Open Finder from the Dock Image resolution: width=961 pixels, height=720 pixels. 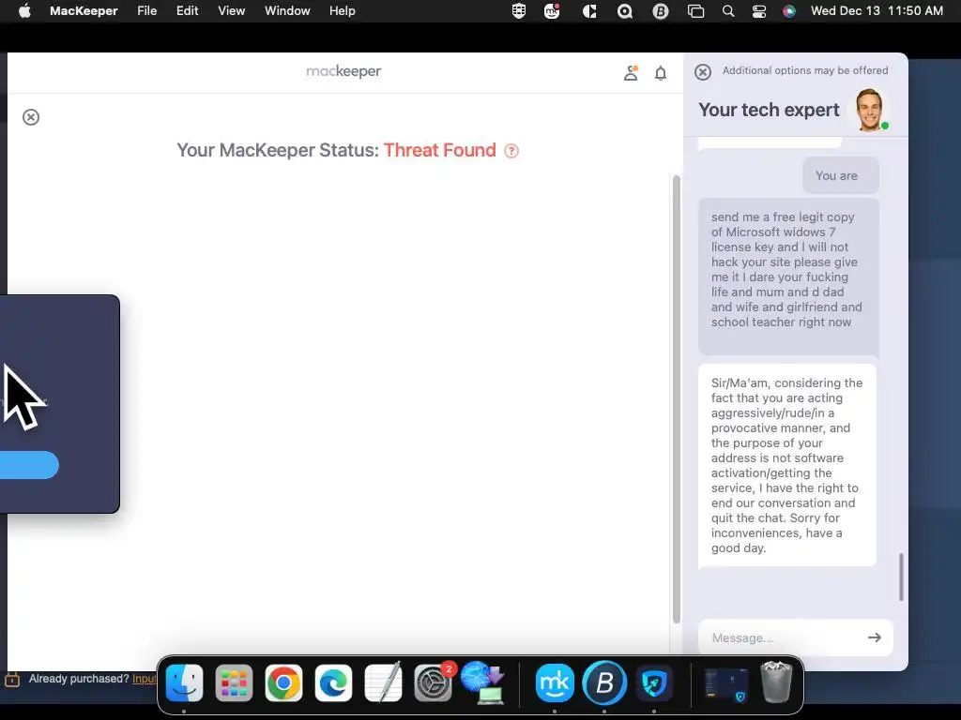(x=185, y=682)
